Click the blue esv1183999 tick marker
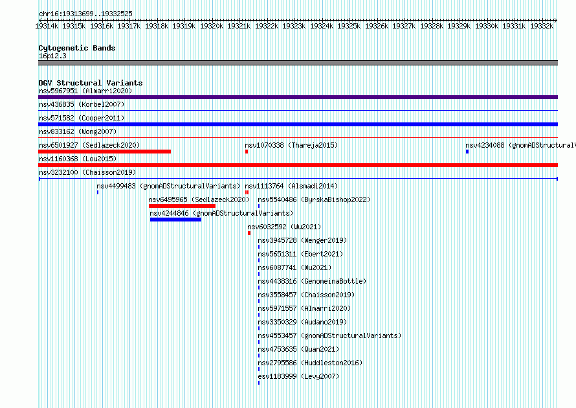The image size is (576, 408). click(259, 383)
